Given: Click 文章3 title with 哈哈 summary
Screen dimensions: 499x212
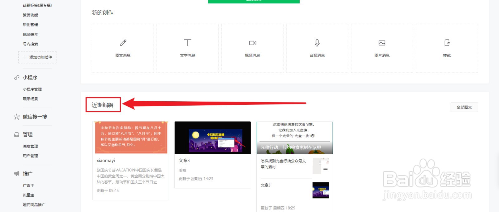Looking at the screenshot, I should [184, 161].
